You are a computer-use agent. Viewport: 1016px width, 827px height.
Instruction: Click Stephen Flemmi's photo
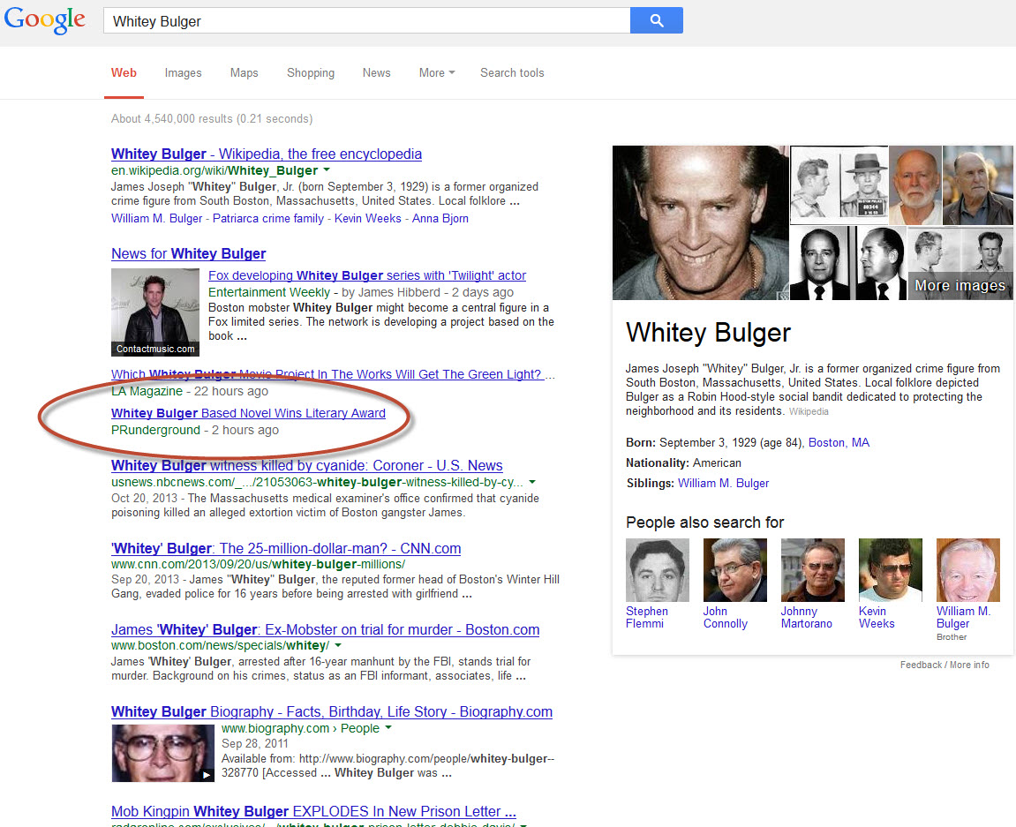tap(657, 570)
